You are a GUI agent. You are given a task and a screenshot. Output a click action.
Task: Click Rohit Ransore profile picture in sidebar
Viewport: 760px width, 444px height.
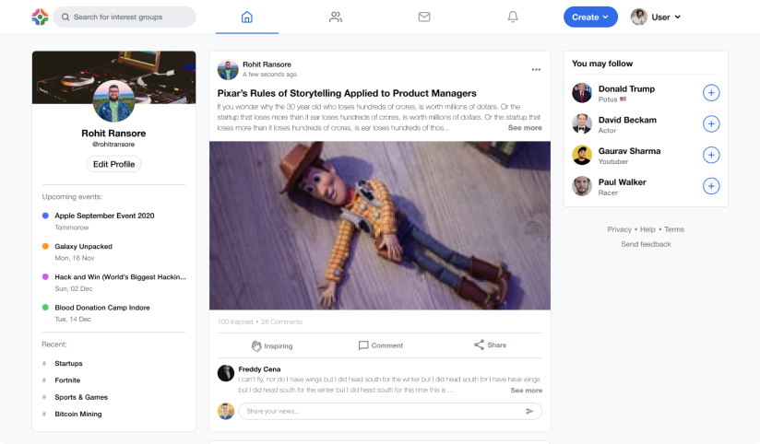[x=113, y=100]
